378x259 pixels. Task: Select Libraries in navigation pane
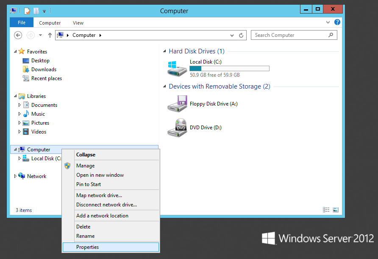point(36,96)
